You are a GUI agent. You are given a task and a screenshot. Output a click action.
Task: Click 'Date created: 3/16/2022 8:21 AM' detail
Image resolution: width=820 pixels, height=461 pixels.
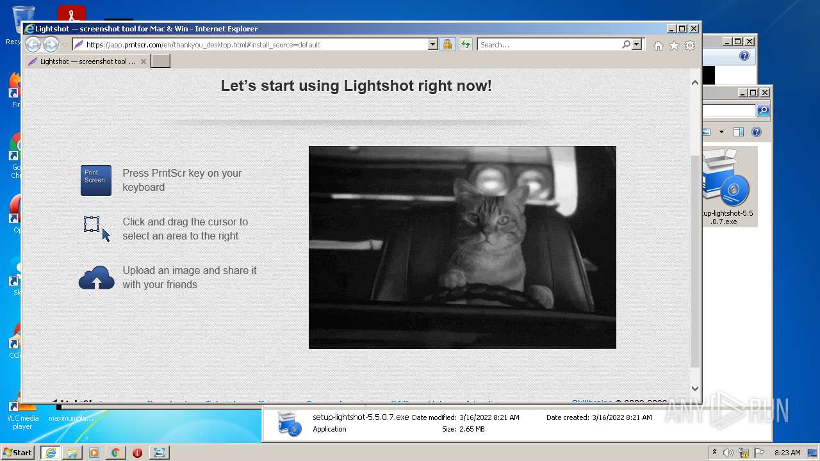pos(599,417)
